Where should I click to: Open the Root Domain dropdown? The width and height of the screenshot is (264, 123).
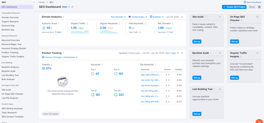point(118,17)
